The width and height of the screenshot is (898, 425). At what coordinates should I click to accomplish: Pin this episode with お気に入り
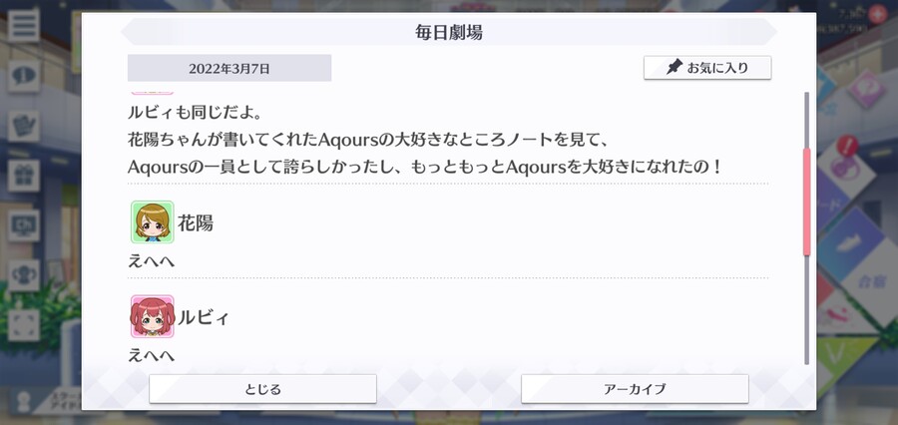click(707, 68)
